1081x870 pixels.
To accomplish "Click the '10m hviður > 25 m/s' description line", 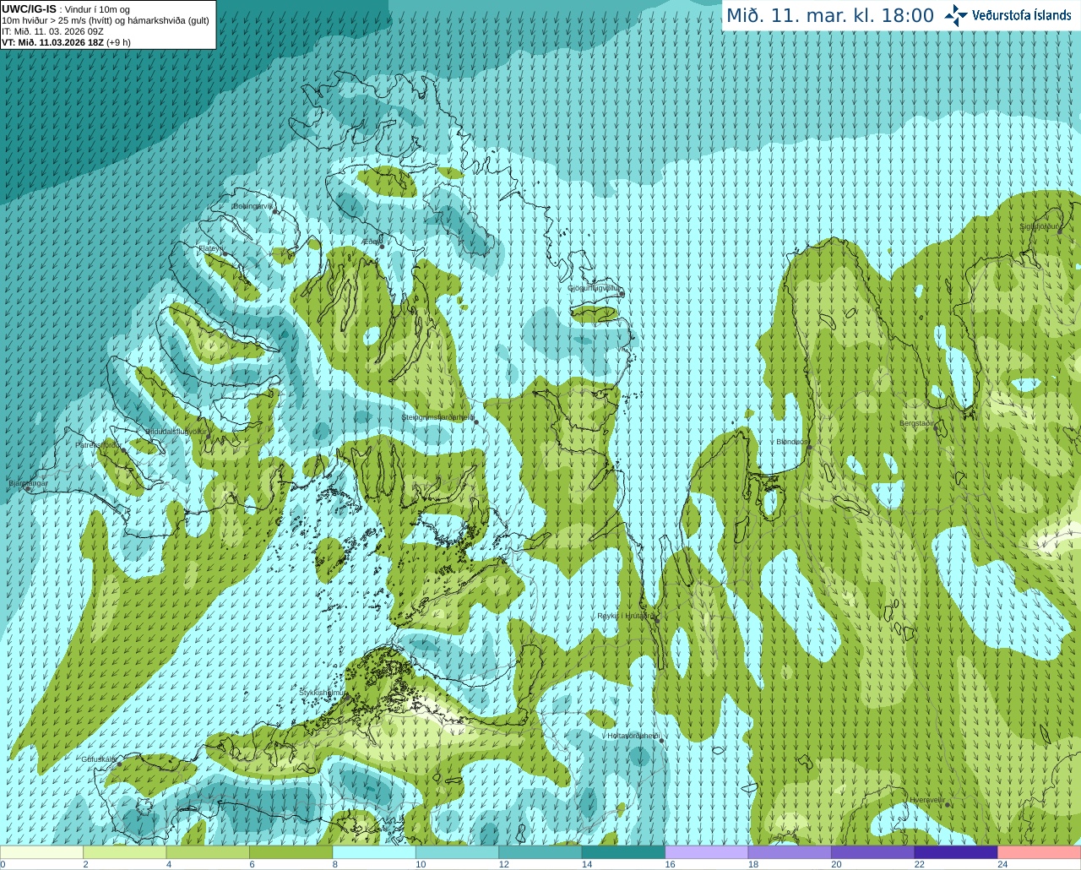I will click(106, 20).
